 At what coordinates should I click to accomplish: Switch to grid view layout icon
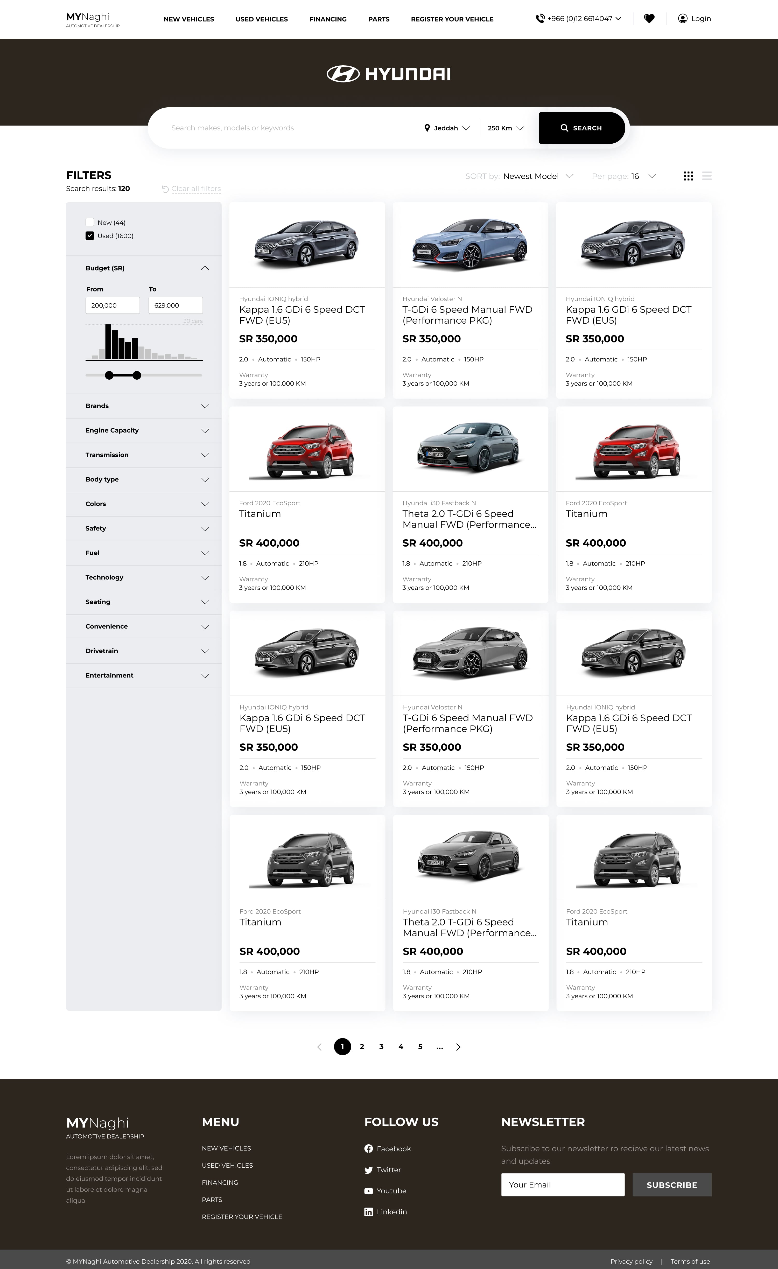point(688,176)
